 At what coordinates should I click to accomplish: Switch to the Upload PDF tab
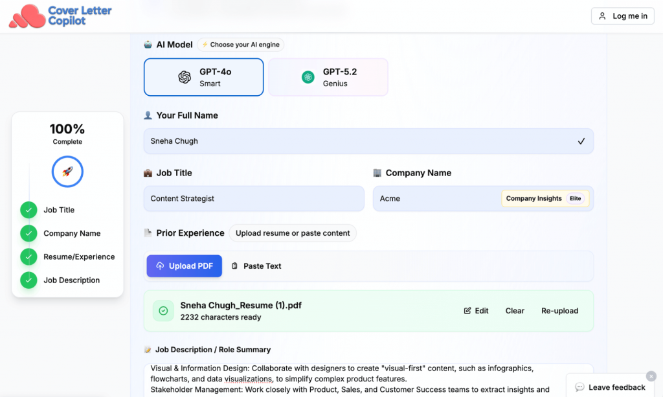tap(185, 266)
